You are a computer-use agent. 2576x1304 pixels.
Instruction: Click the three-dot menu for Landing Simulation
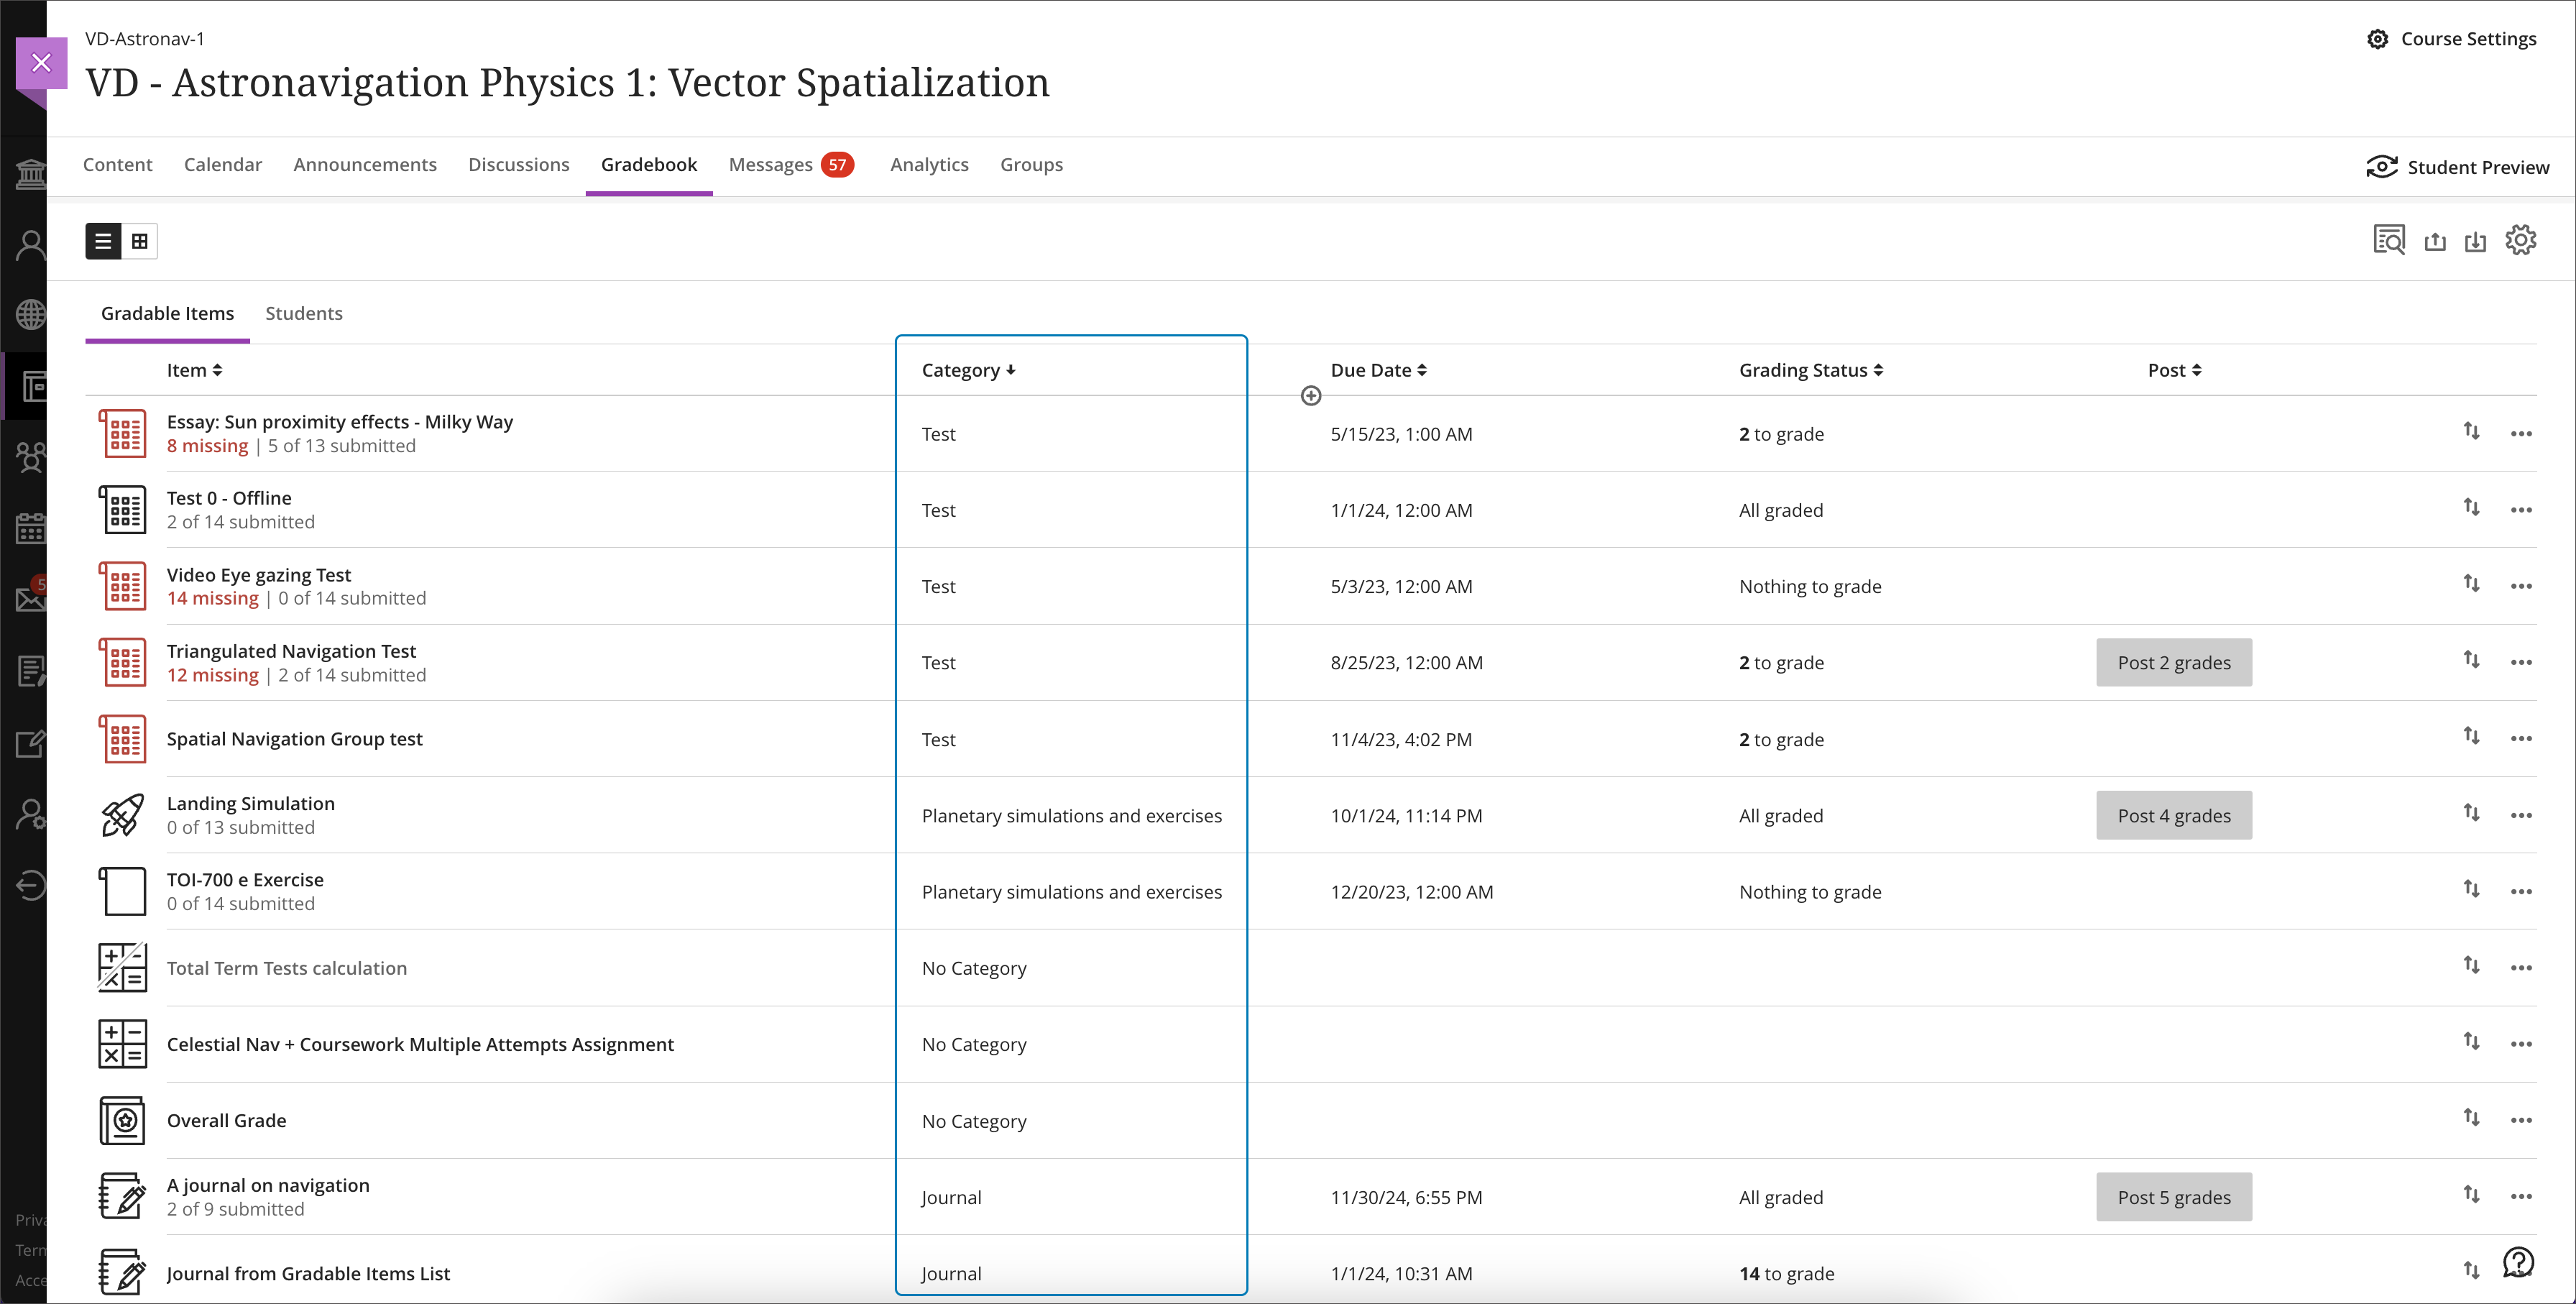click(x=2521, y=815)
